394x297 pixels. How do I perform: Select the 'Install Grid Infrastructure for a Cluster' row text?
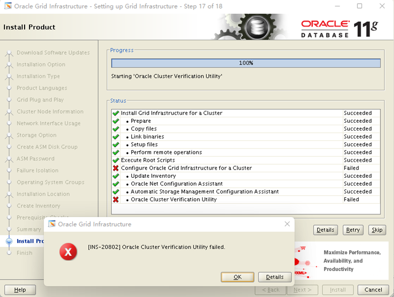tap(172, 113)
